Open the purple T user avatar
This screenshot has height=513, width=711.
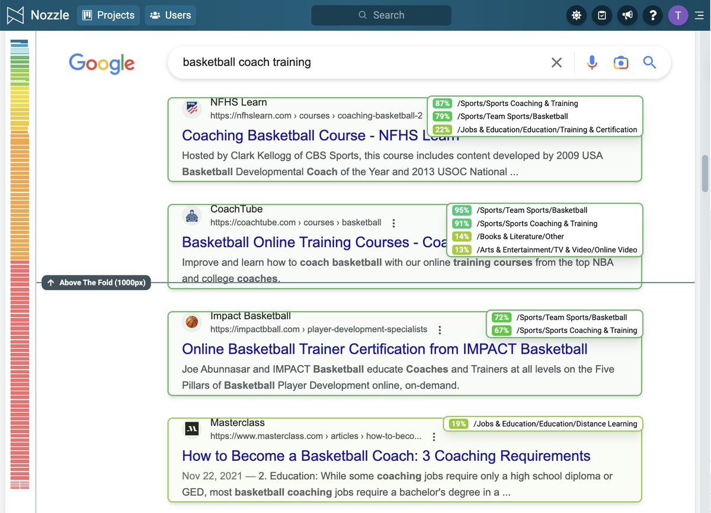click(x=678, y=15)
